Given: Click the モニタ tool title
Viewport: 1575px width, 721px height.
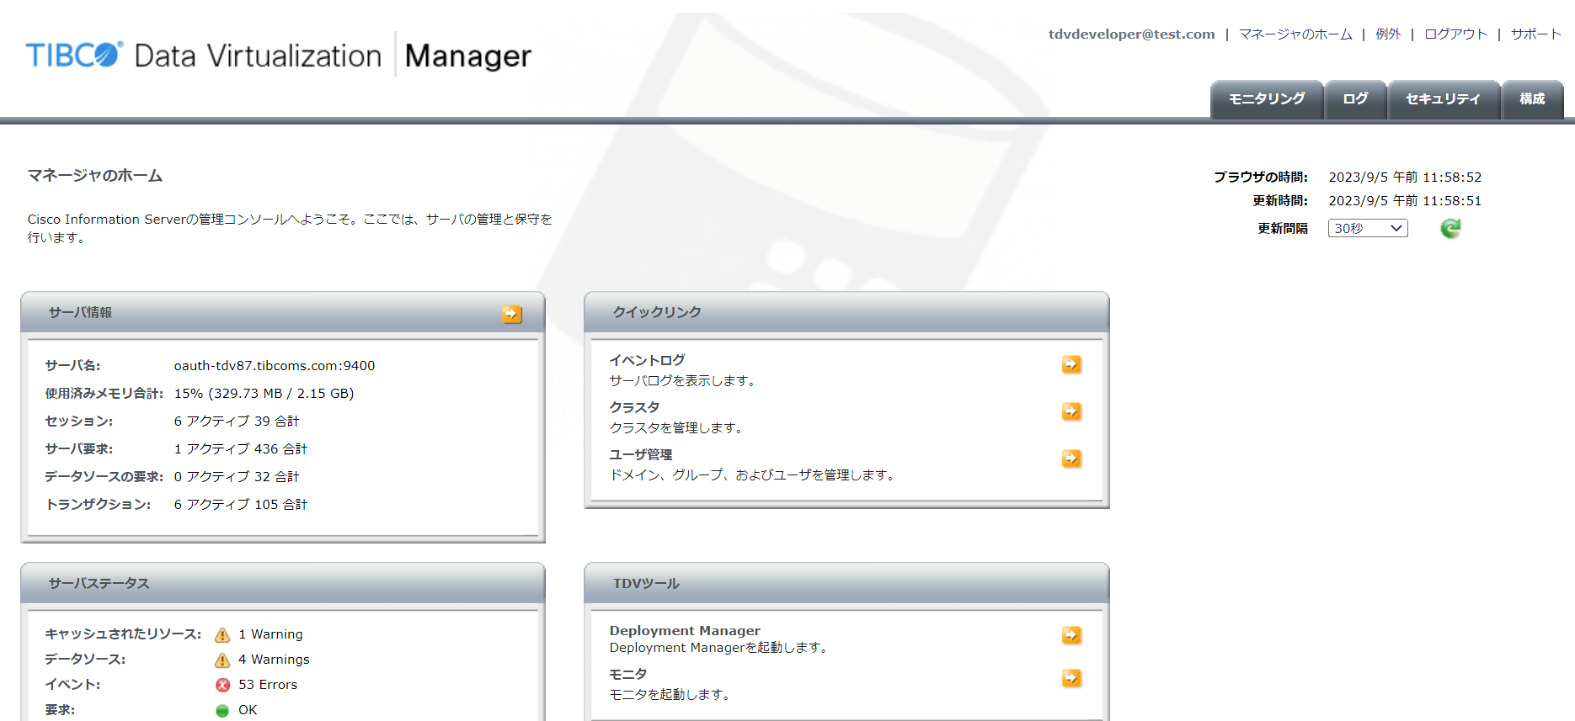Looking at the screenshot, I should click(628, 674).
